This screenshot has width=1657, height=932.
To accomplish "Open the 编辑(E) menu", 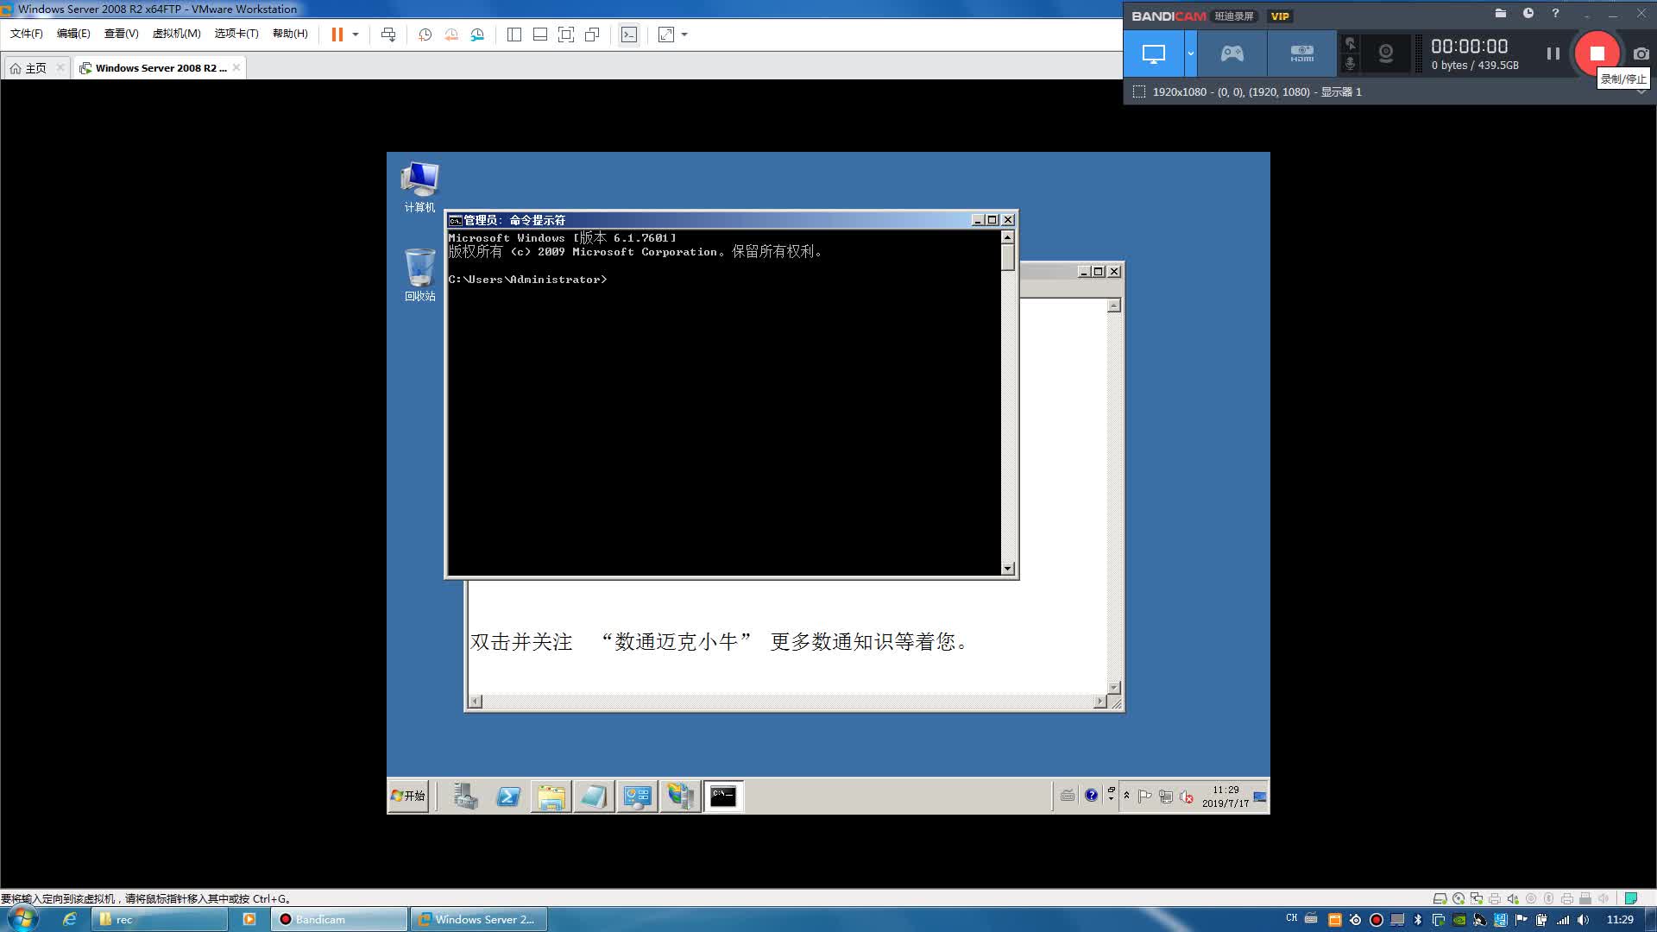I will pos(73,34).
